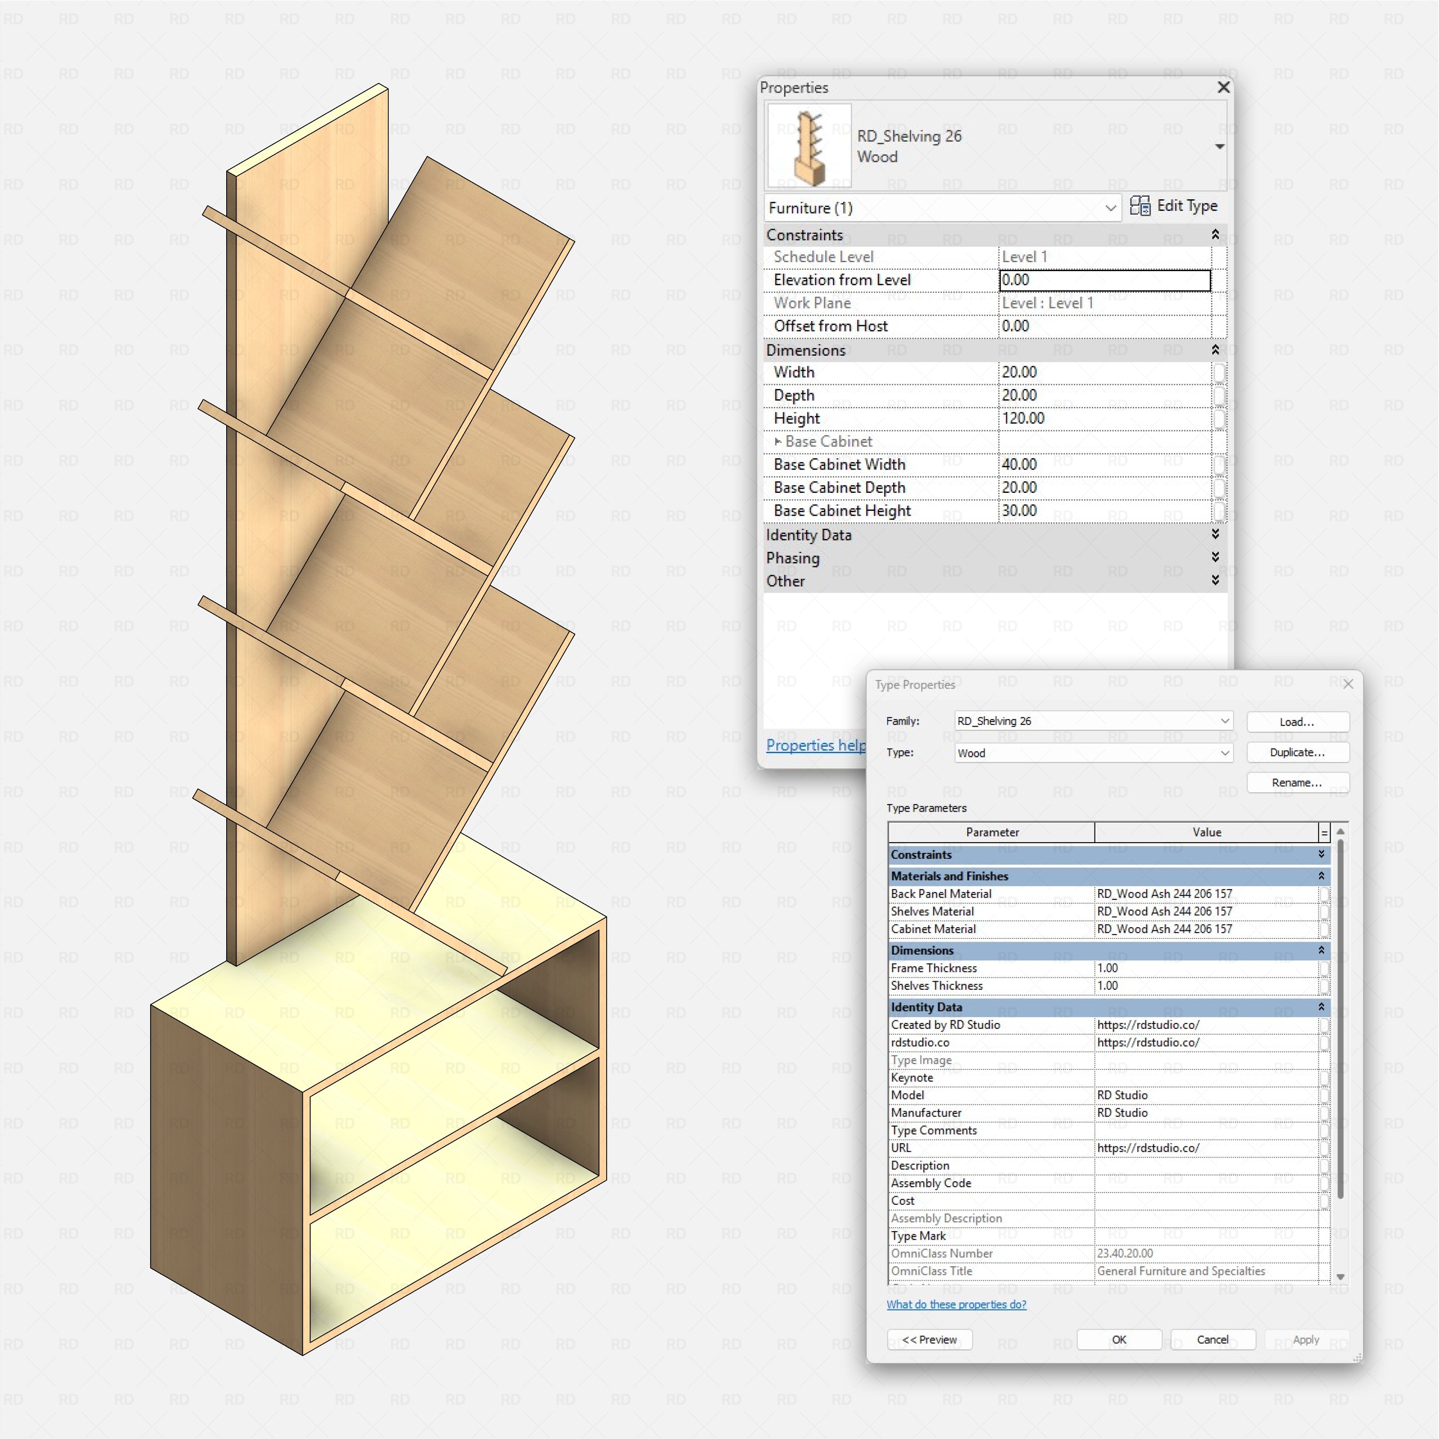Image resolution: width=1439 pixels, height=1439 pixels.
Task: Open 'What do these properties do?' link
Action: pos(956,1305)
